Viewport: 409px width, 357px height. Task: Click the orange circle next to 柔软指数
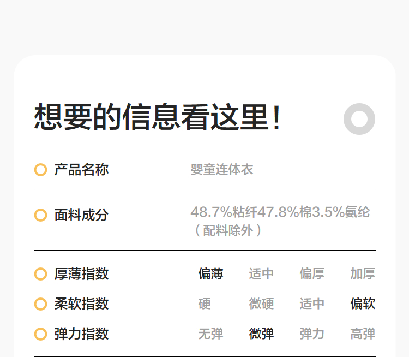[x=41, y=304]
